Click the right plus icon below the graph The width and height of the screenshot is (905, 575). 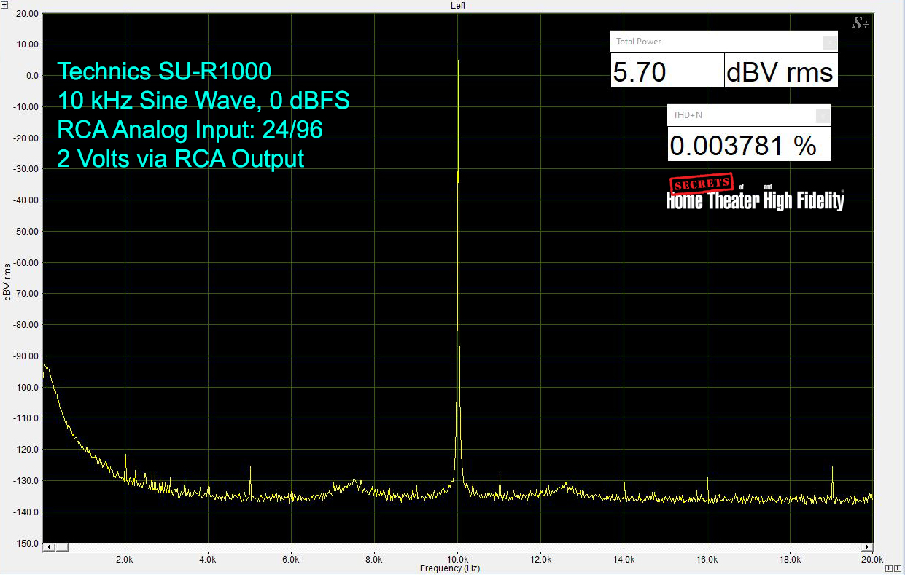pos(898,567)
